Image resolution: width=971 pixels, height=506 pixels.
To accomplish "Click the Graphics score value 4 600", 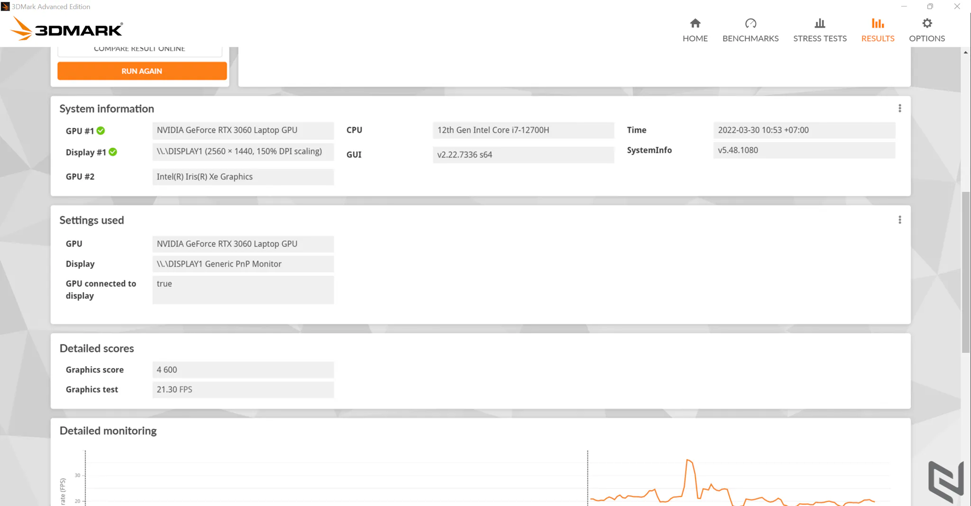I will point(243,370).
